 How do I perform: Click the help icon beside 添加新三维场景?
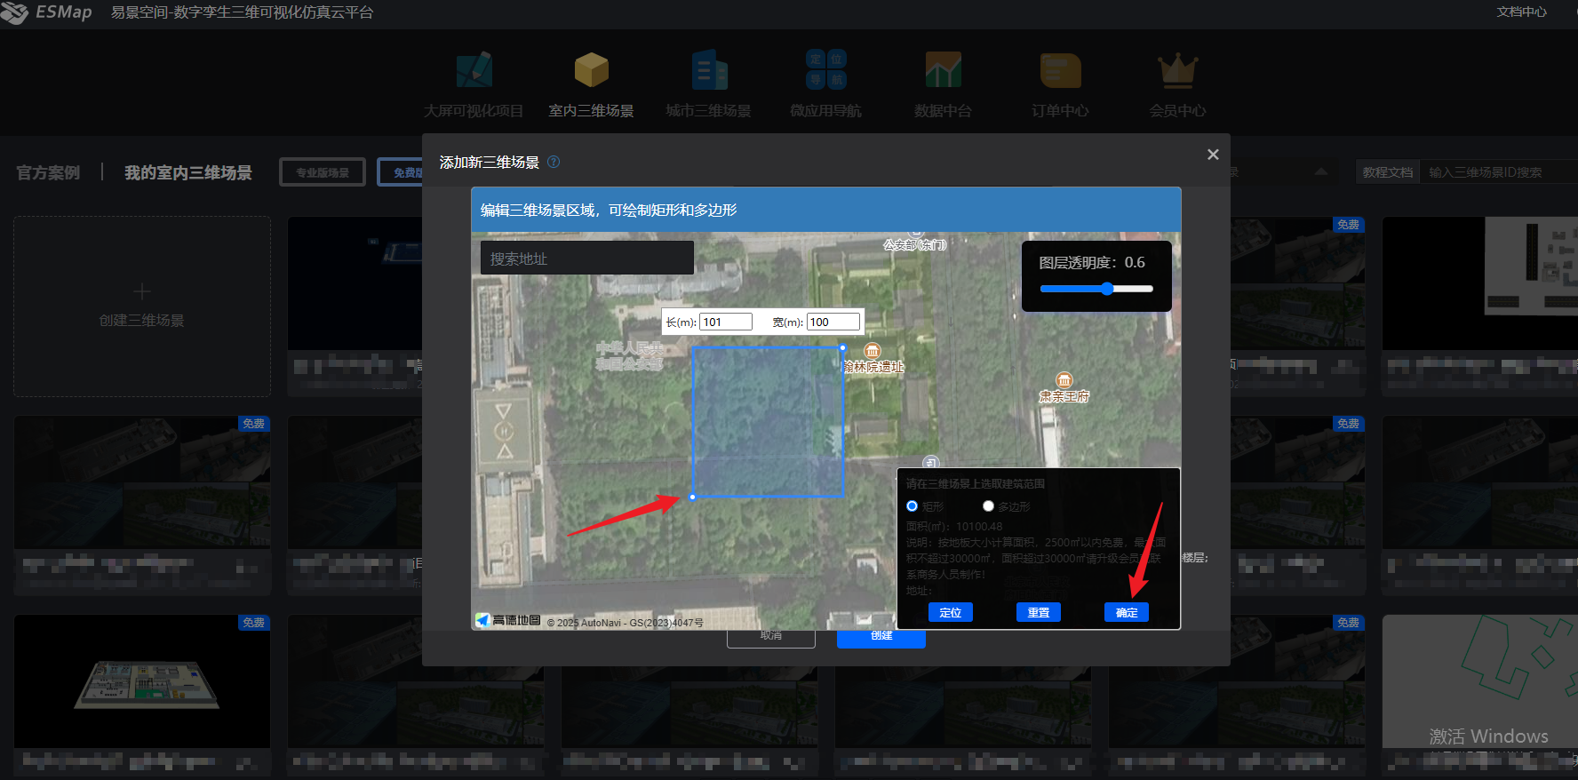click(554, 162)
